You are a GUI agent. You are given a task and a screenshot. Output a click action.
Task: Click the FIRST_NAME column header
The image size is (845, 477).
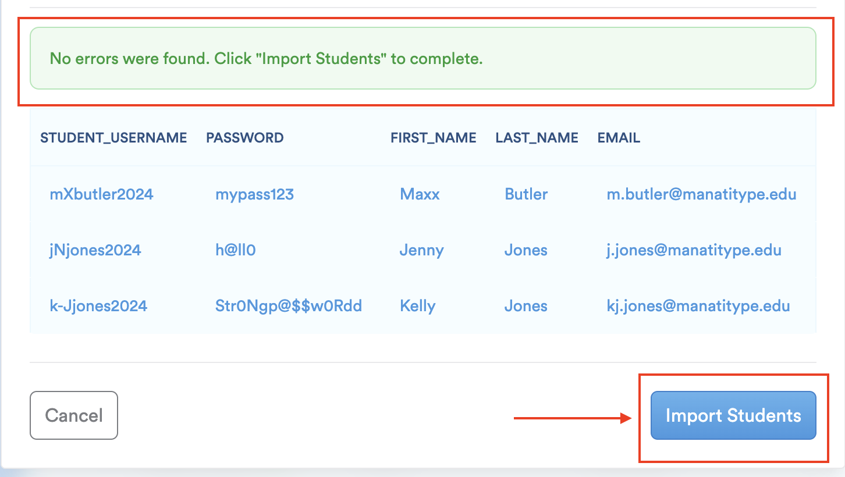point(434,138)
